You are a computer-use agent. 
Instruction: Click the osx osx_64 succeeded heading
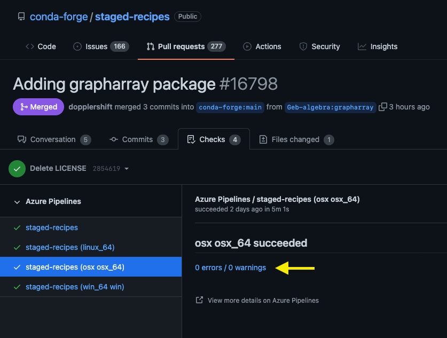251,243
